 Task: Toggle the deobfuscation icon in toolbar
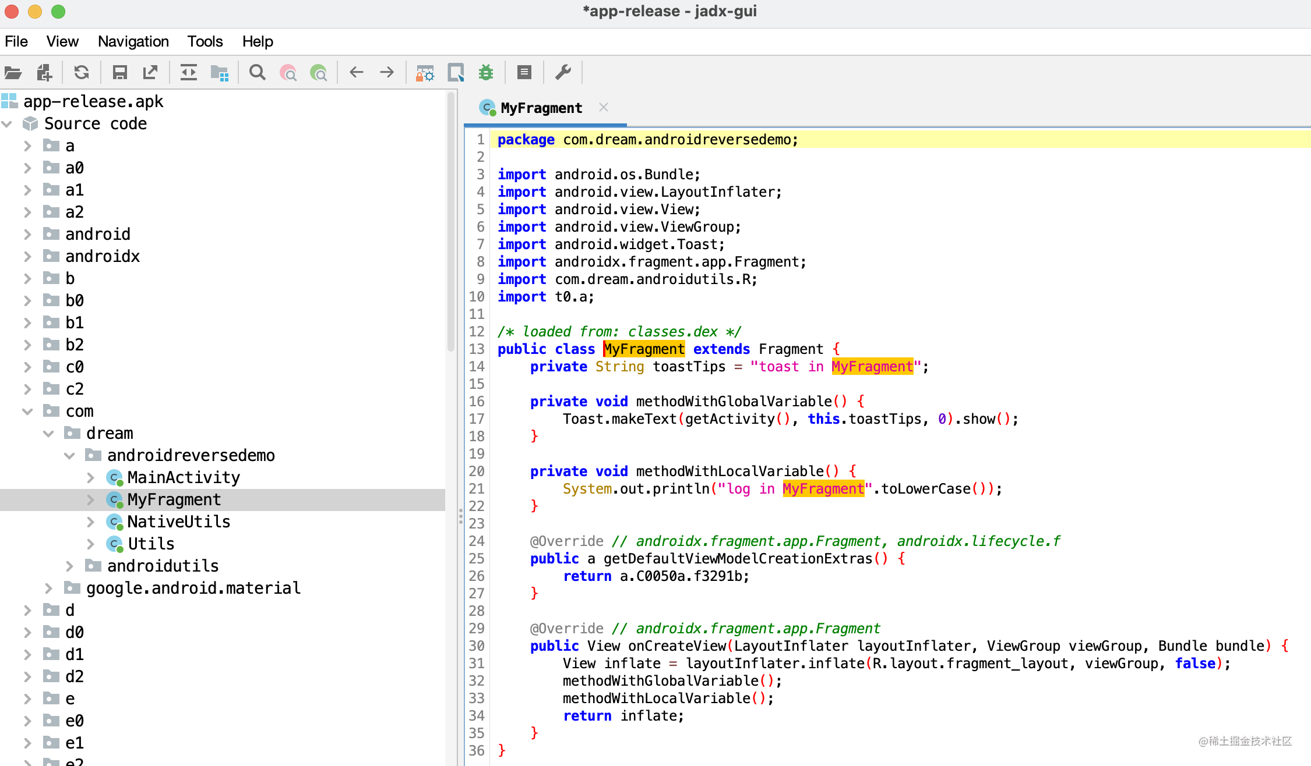[425, 73]
